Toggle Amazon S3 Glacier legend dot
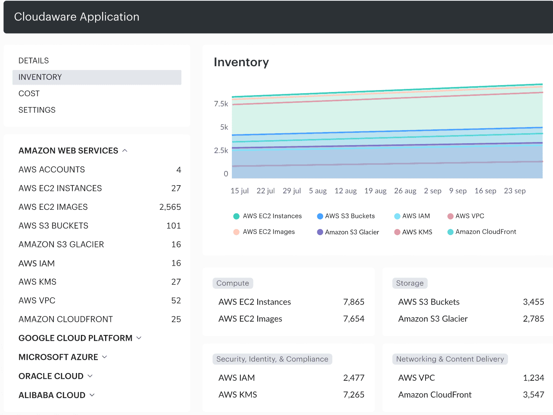The height and width of the screenshot is (415, 553). [x=320, y=232]
